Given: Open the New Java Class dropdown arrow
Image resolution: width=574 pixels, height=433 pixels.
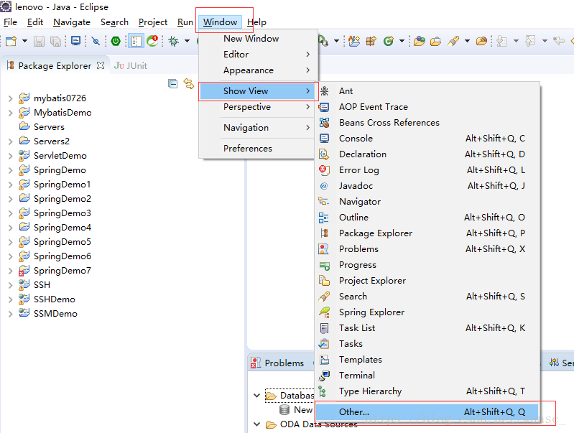Looking at the screenshot, I should tap(402, 41).
